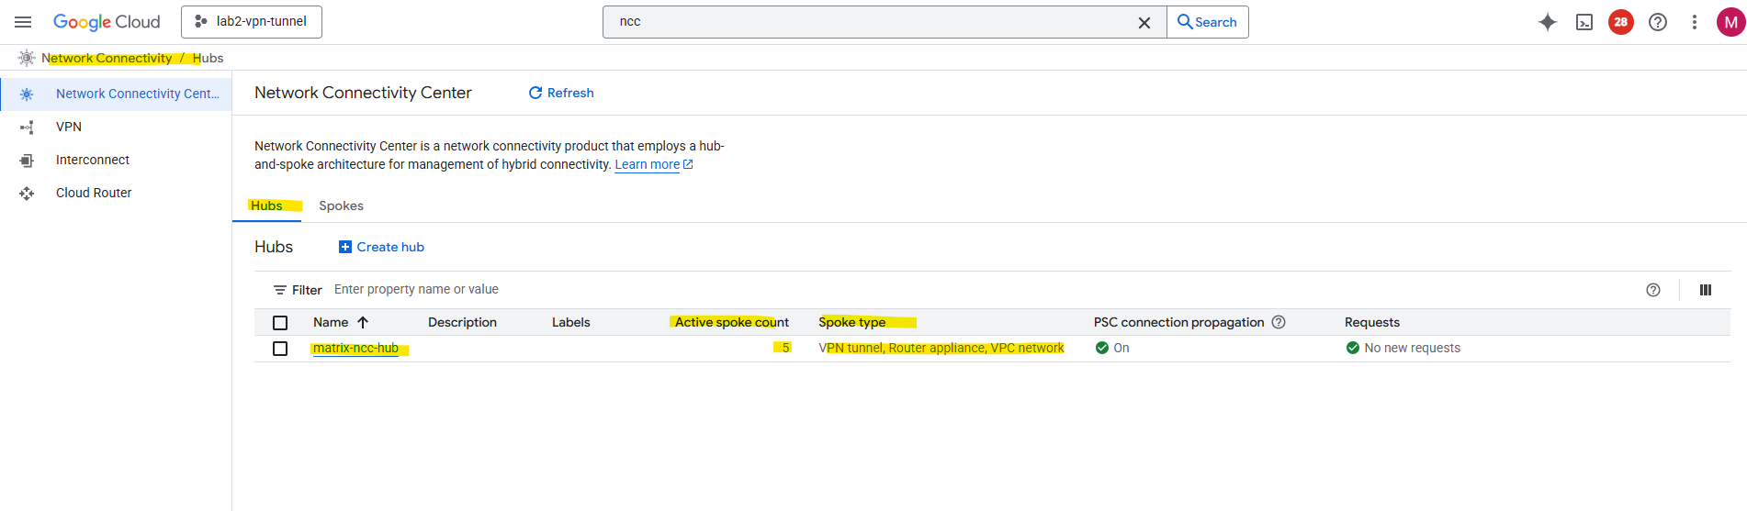Switch to the Spokes tab

[341, 206]
